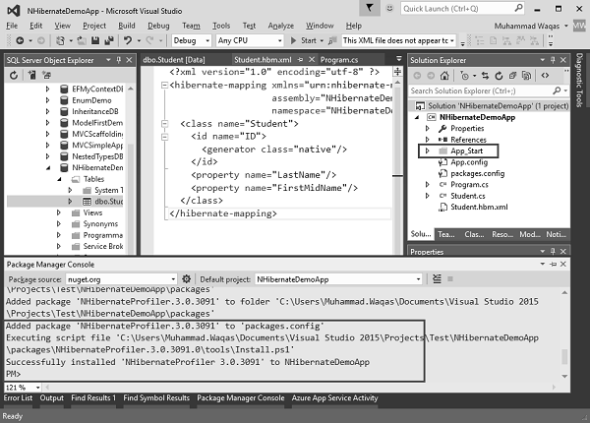Open Package Manager Console settings gear
The height and width of the screenshot is (423, 590).
186,278
